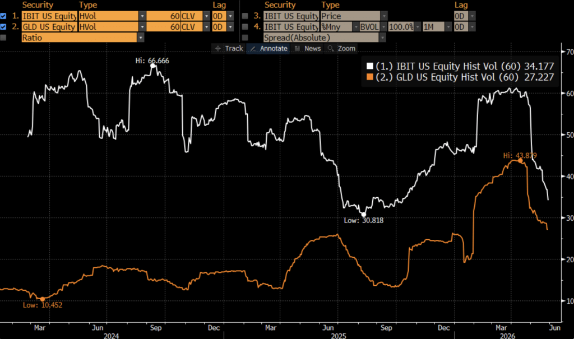Click the 2025 year label on time axis
The height and width of the screenshot is (339, 574).
338,336
